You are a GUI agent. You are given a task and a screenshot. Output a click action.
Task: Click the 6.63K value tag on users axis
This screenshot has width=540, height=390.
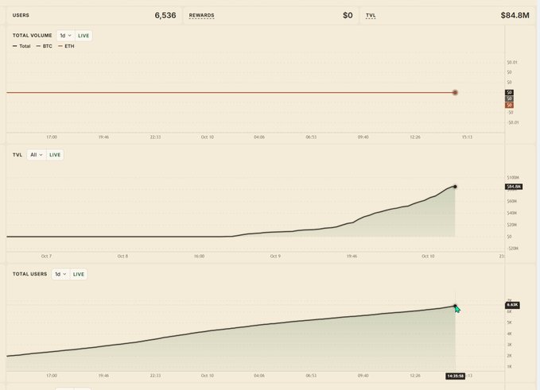pyautogui.click(x=512, y=305)
